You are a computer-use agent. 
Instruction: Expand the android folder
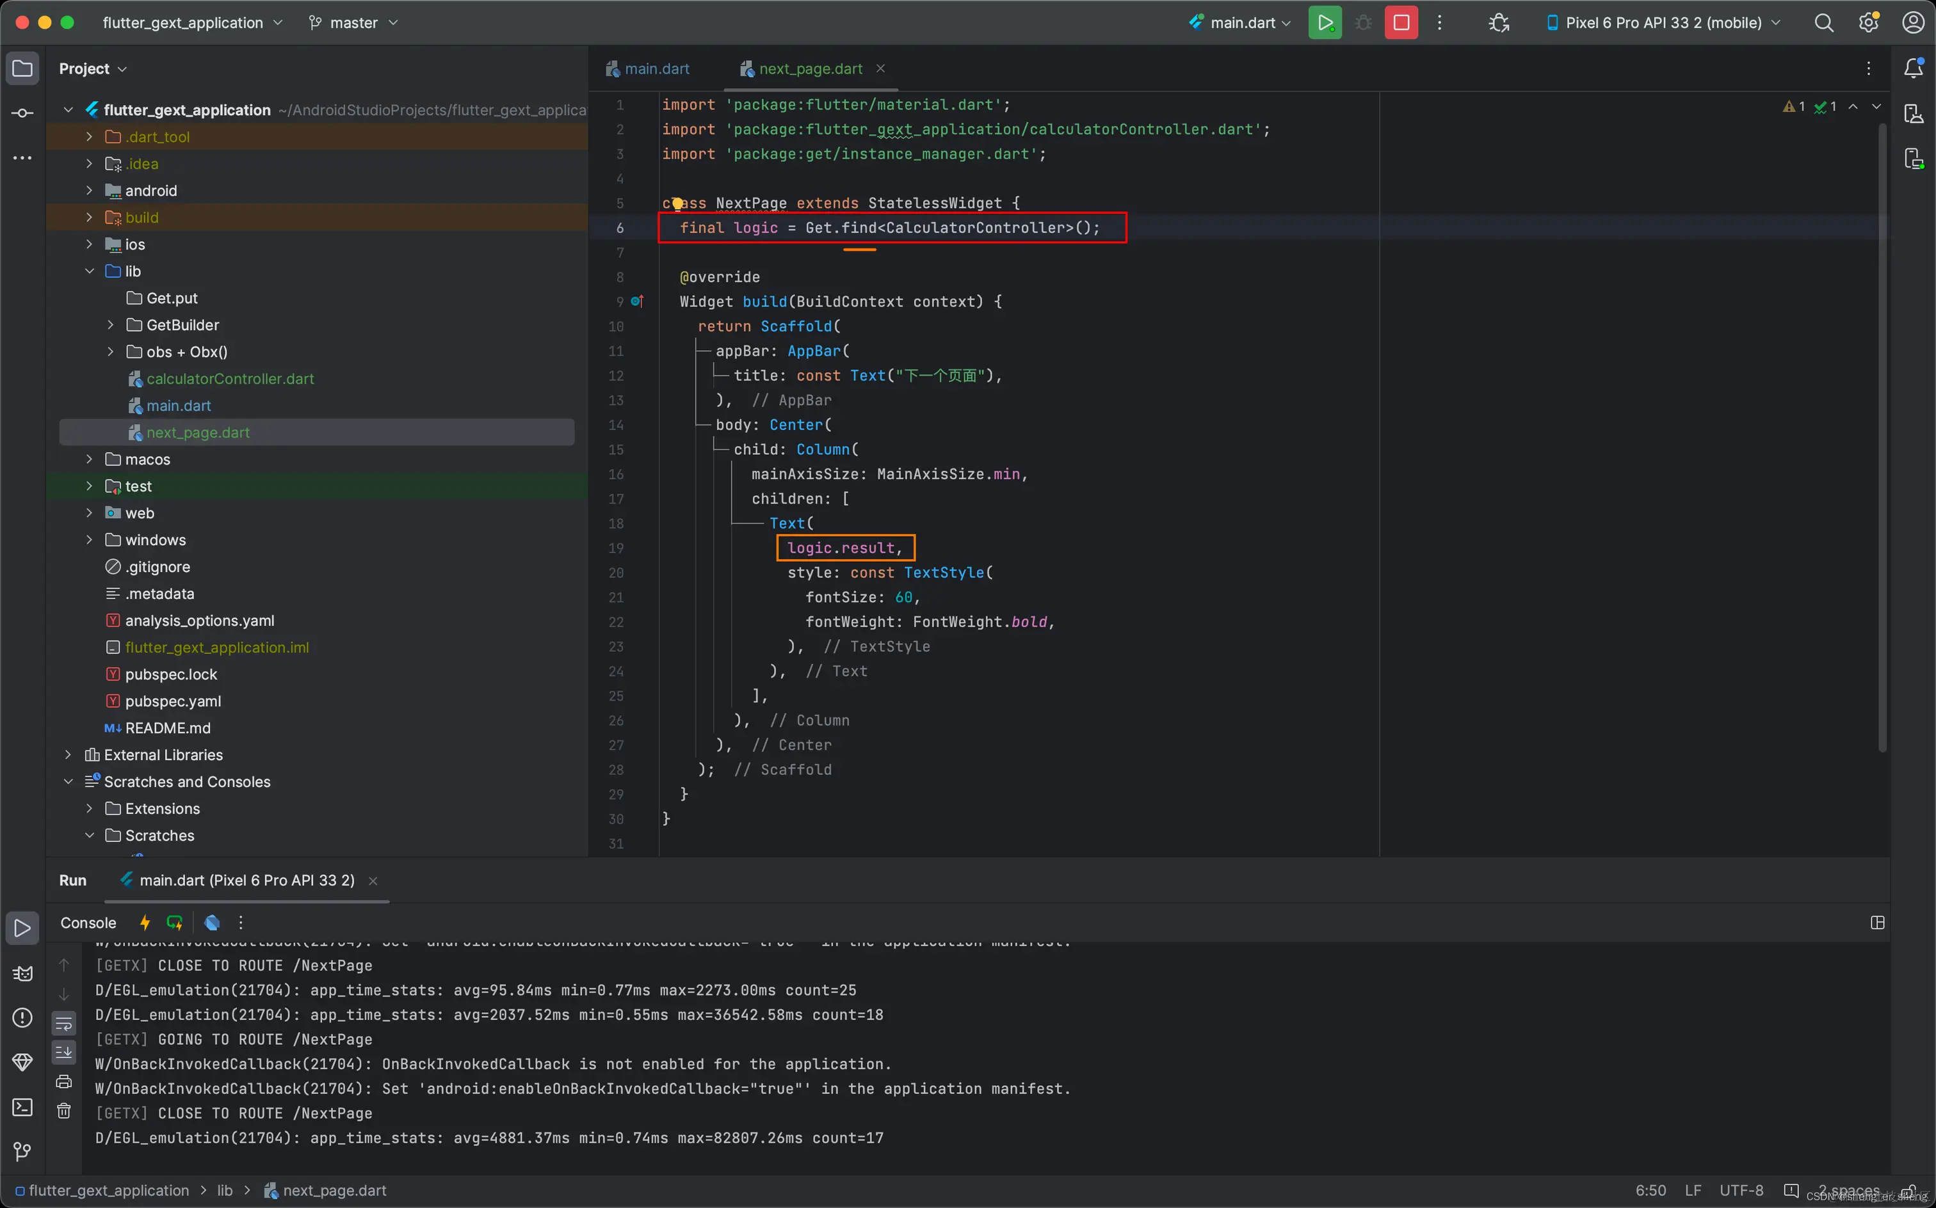(x=89, y=190)
